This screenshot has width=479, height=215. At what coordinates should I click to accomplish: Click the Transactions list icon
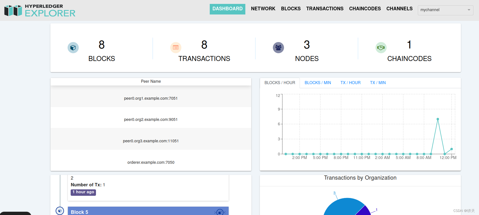coord(176,48)
